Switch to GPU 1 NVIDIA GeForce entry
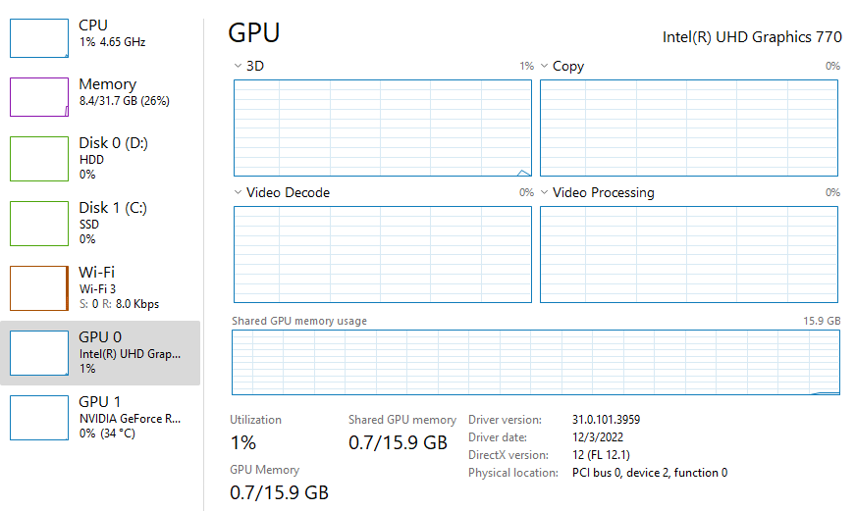The width and height of the screenshot is (855, 511). 130,417
